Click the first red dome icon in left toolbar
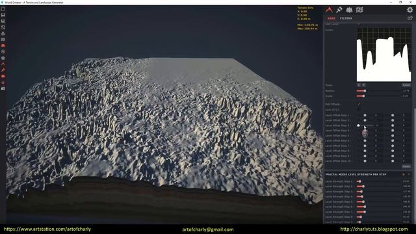The image size is (416, 234). coord(3,46)
